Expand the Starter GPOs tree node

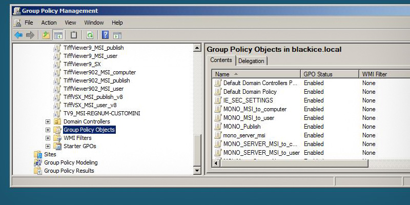point(48,146)
